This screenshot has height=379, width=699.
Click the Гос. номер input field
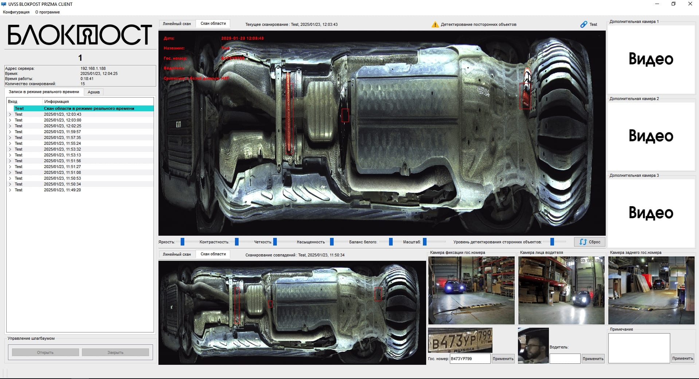pos(470,359)
